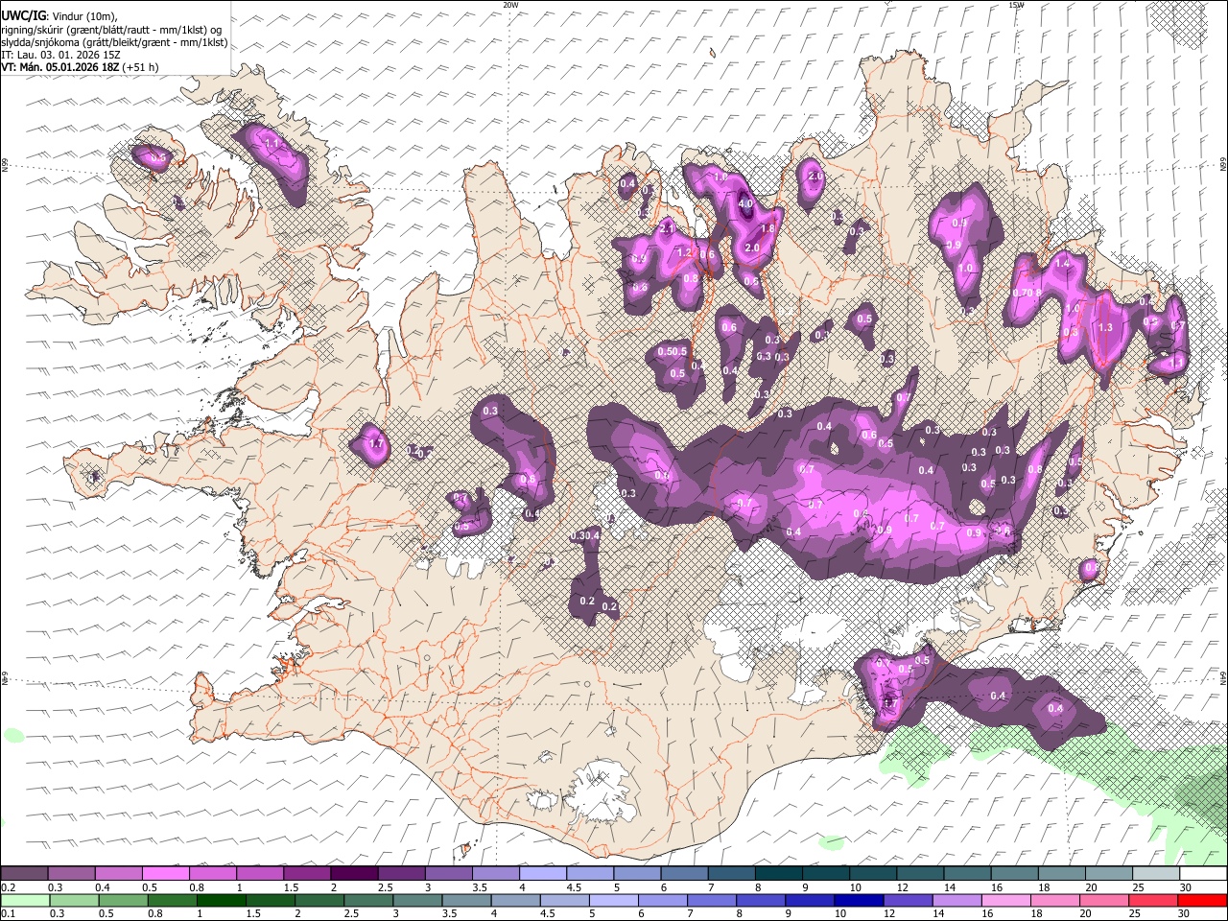
Task: Select the grey-green 3 swatch in the green legend row
Action: click(x=417, y=900)
